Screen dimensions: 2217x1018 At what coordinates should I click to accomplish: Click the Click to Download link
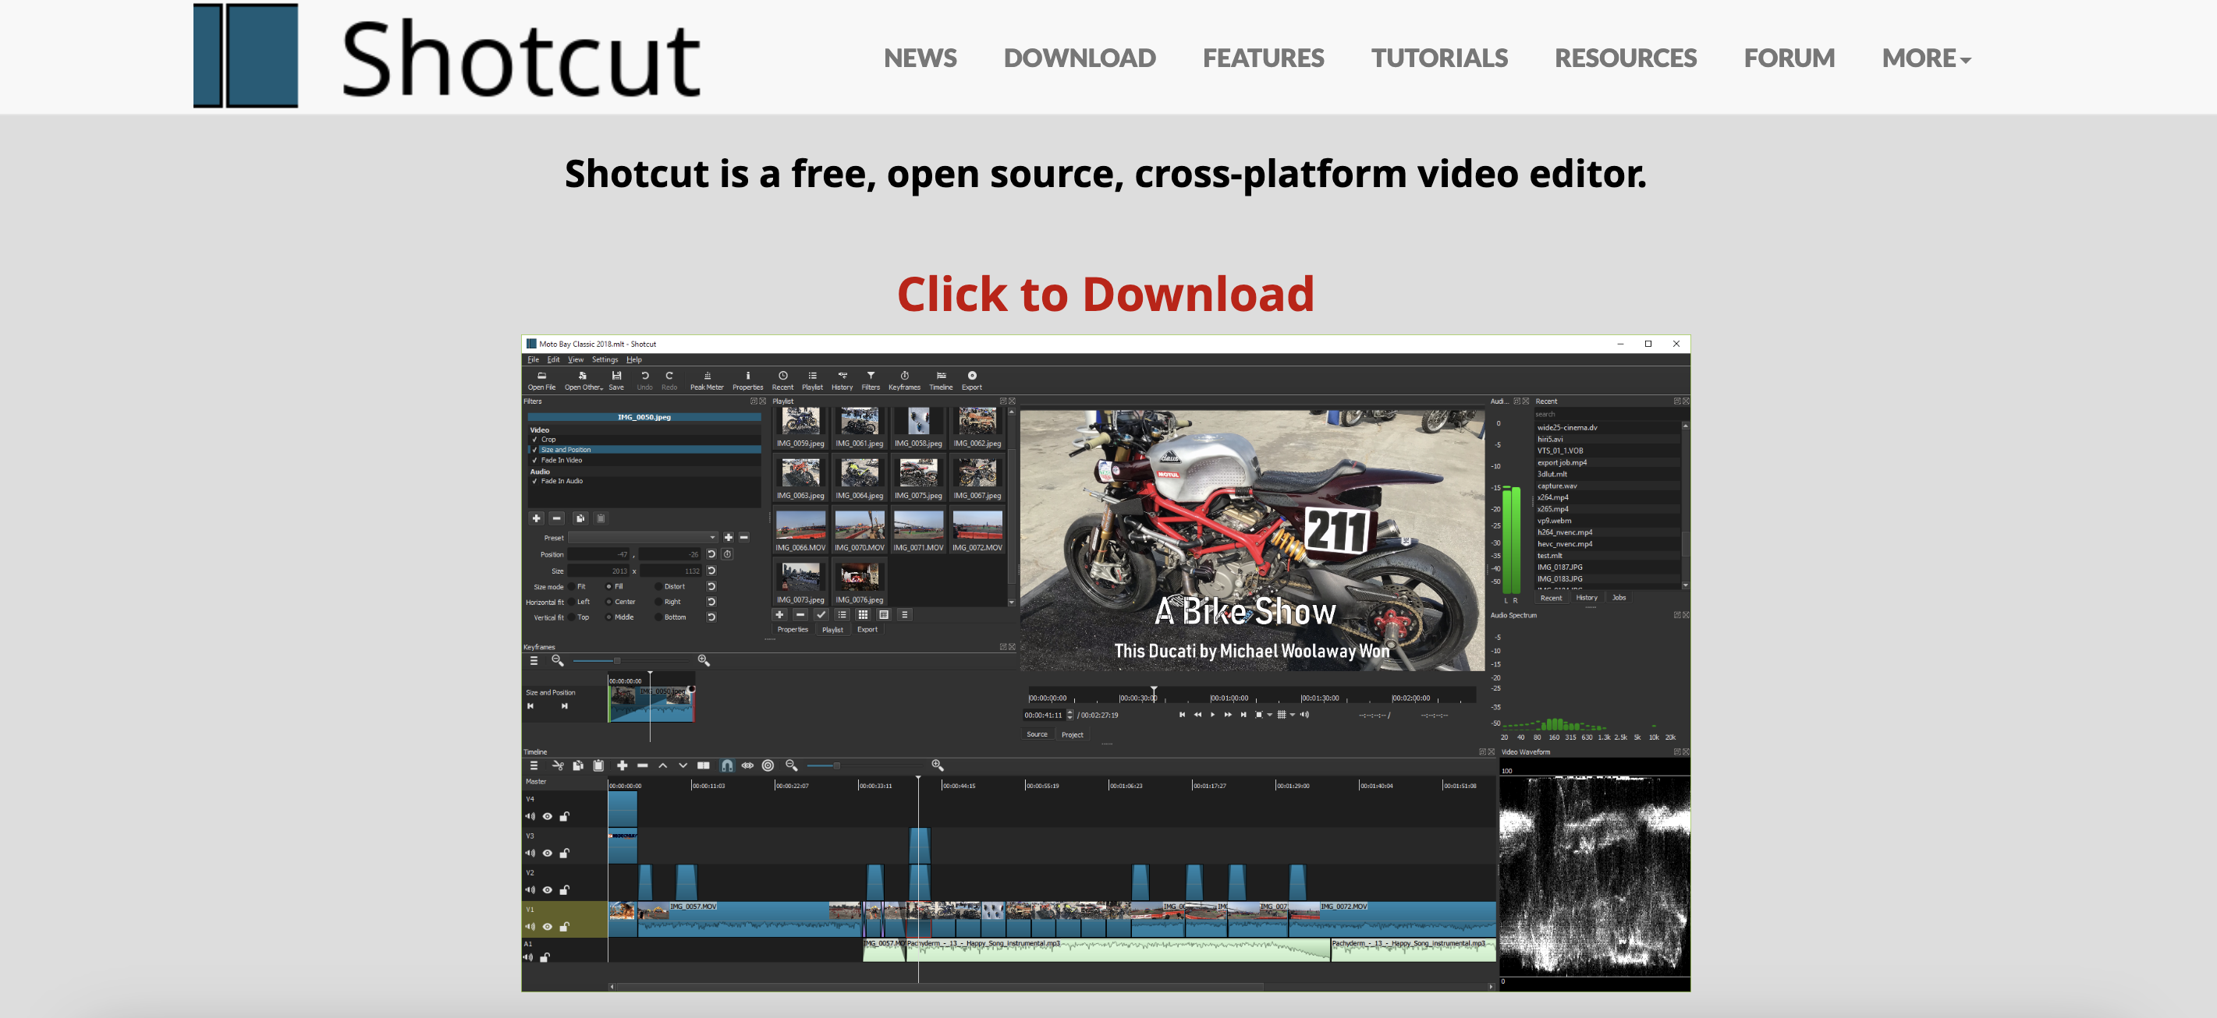(x=1107, y=294)
